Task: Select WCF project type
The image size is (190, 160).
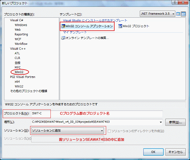Action: (18, 39)
